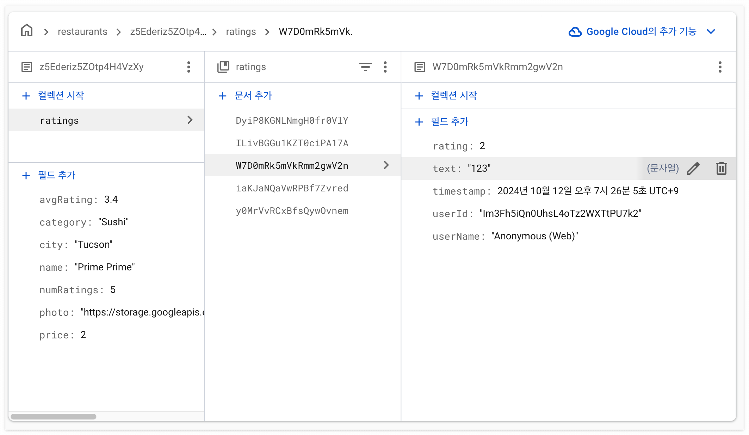Click chevron next to W7D0mRk5mVkRmm2gwV2n document

tap(386, 165)
